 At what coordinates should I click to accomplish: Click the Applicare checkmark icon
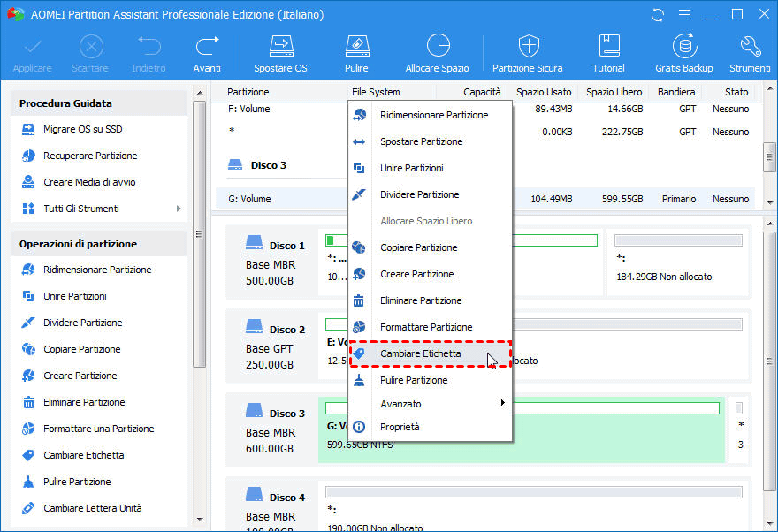[32, 54]
